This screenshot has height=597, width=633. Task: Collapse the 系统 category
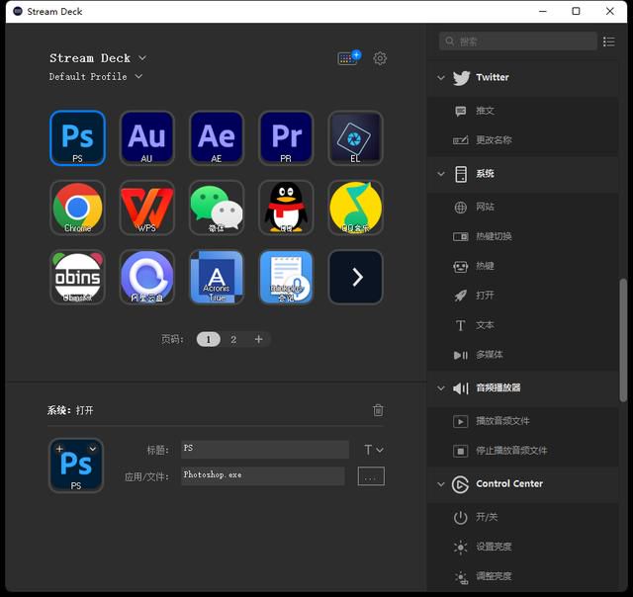coord(441,174)
